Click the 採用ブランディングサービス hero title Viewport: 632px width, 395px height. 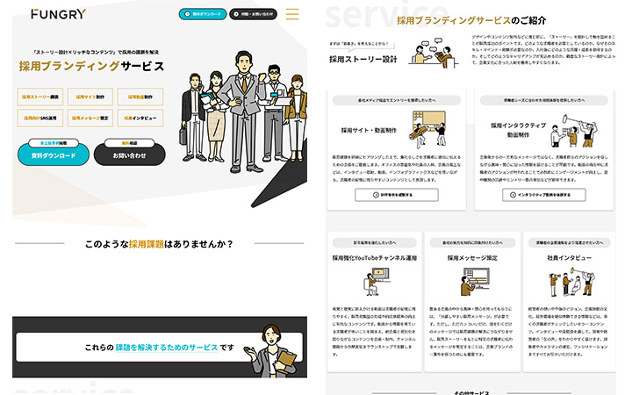pyautogui.click(x=91, y=66)
